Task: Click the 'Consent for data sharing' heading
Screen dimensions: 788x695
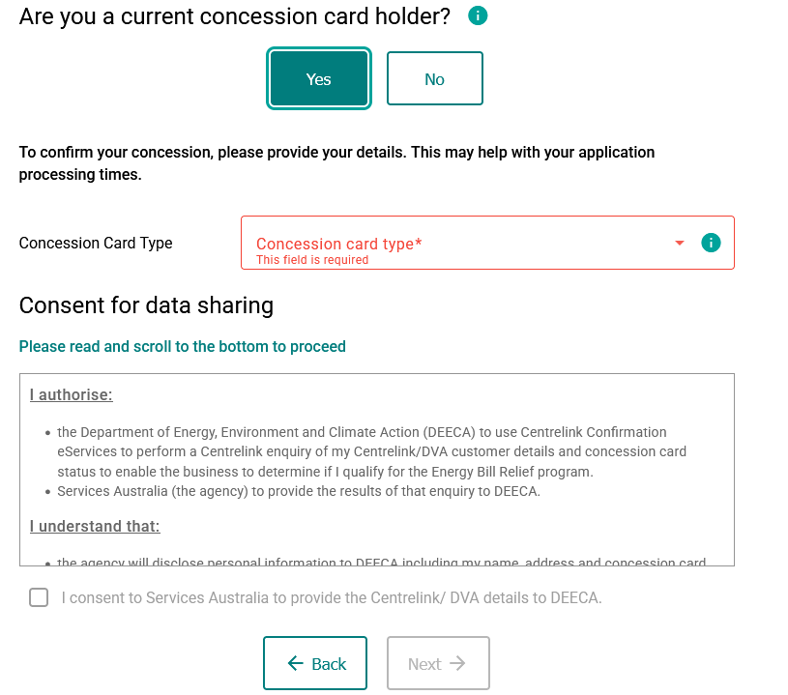Action: pos(146,305)
